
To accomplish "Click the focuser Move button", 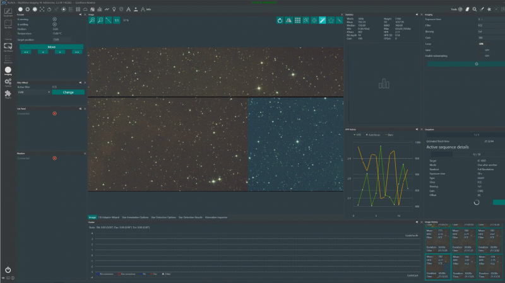I will (x=52, y=47).
